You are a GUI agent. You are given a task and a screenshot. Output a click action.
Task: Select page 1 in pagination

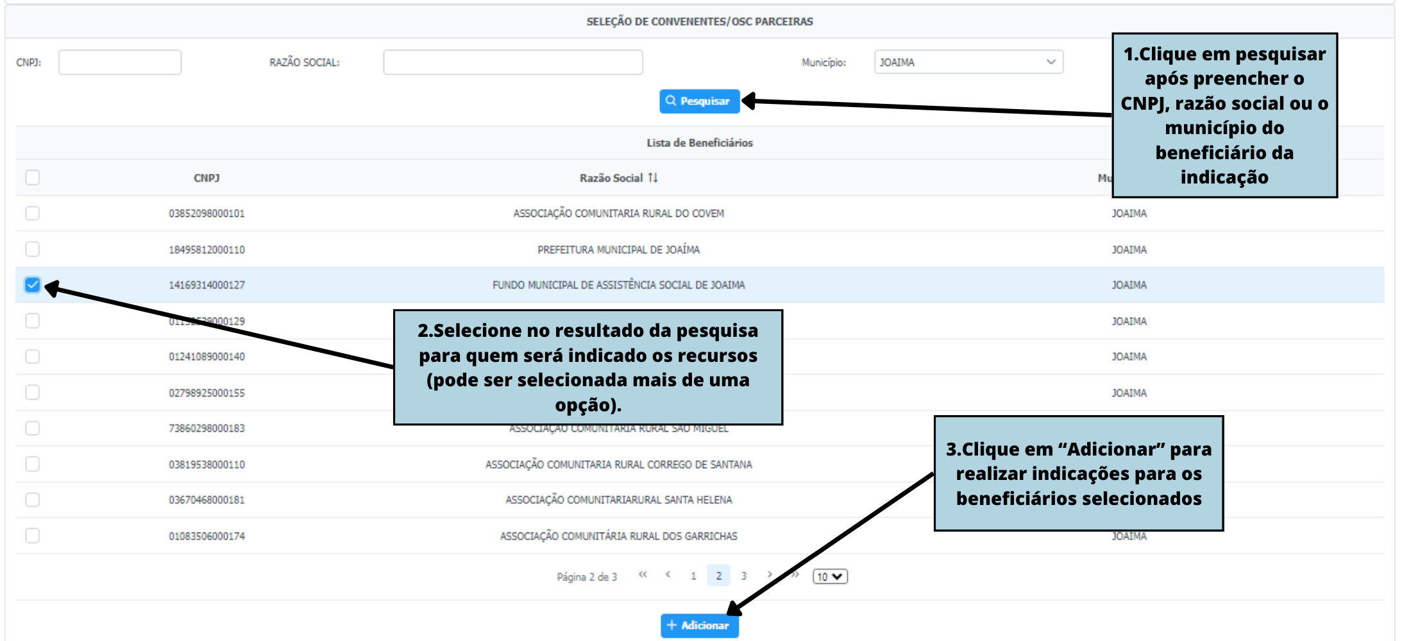(x=693, y=576)
